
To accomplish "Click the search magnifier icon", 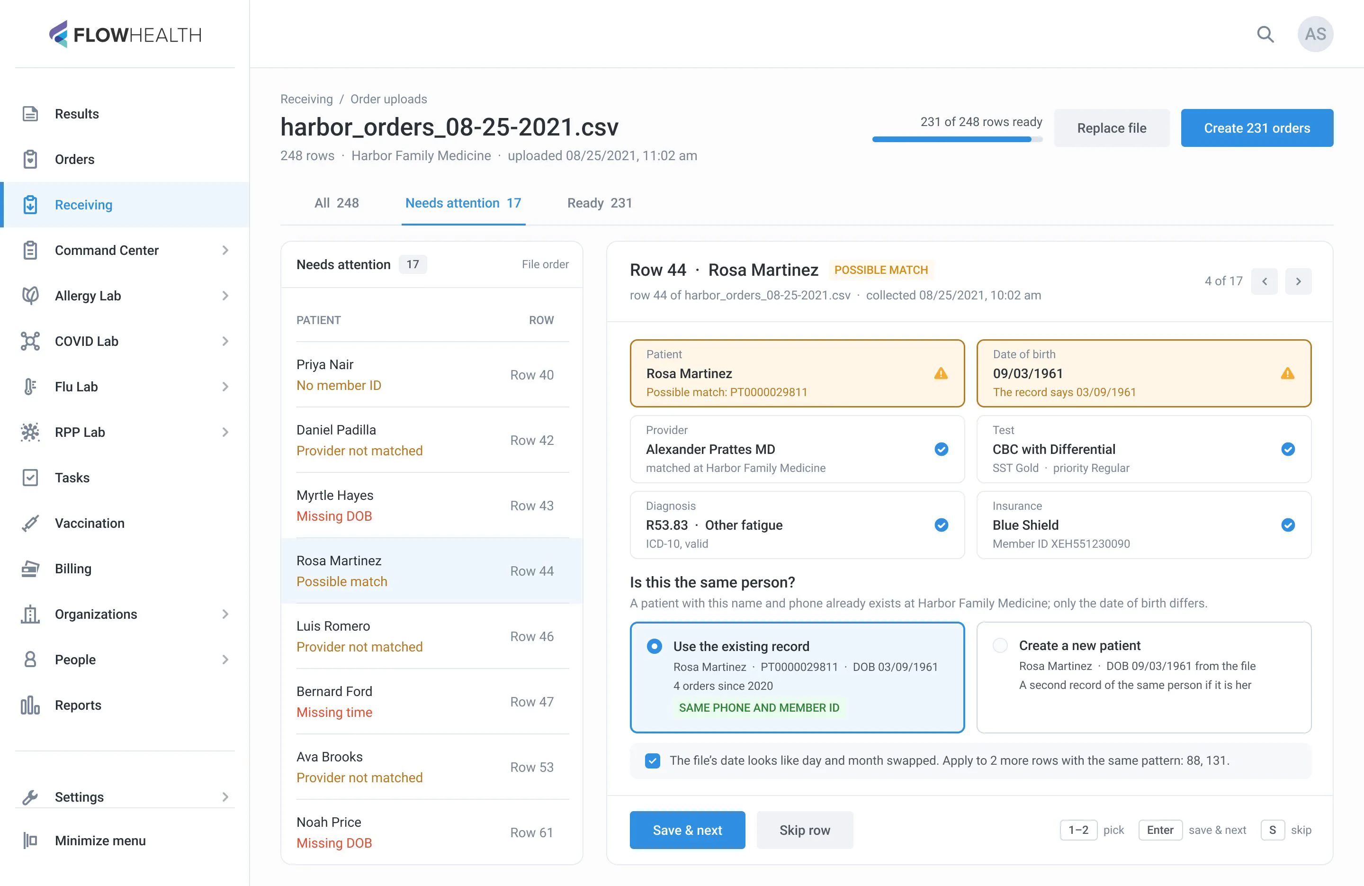I will point(1265,35).
